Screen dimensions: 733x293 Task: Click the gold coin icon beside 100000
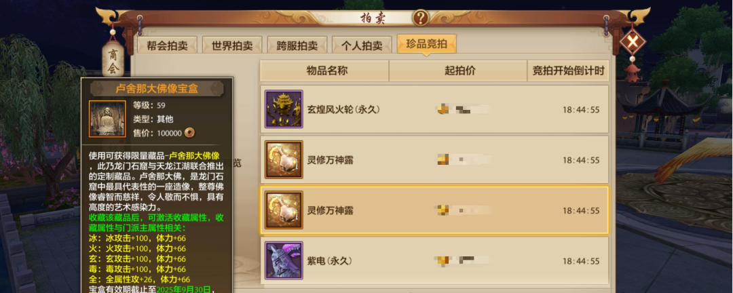(189, 133)
